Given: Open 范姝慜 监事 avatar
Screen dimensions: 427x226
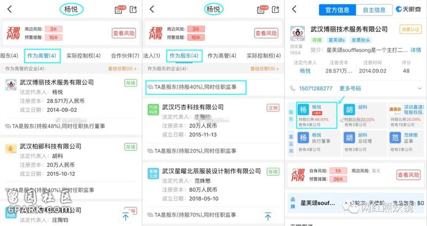Looking at the screenshot, I should click(x=395, y=138).
